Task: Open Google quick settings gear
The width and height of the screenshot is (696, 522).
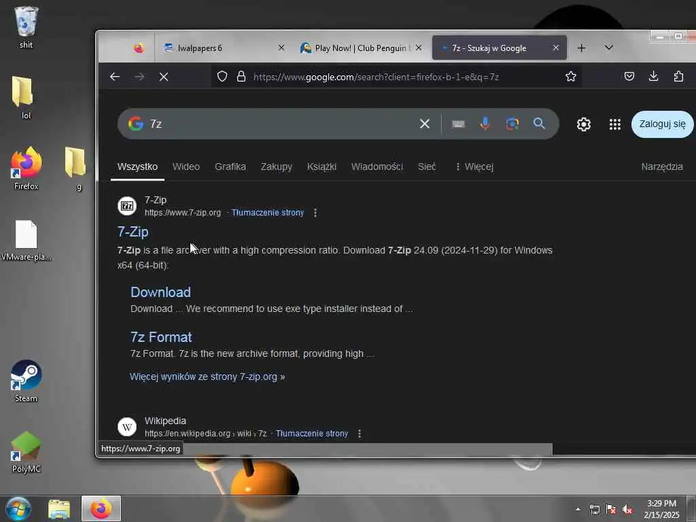Action: (584, 124)
